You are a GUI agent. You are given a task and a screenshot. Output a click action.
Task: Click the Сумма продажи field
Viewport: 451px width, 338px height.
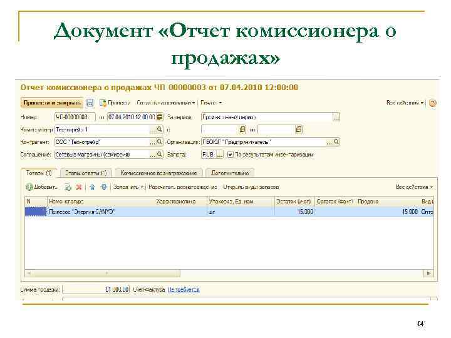[x=96, y=289]
